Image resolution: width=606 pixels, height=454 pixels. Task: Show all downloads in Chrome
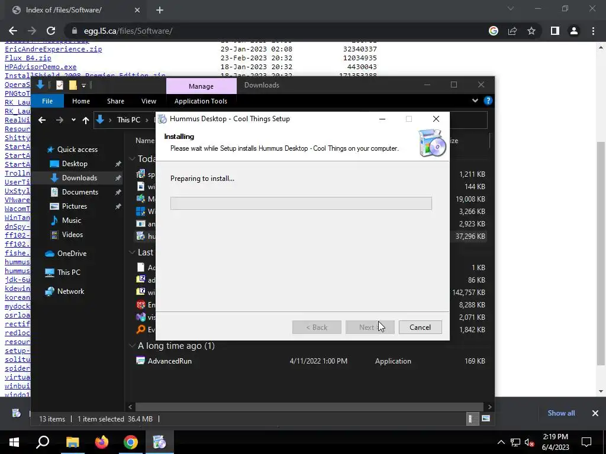[561, 413]
